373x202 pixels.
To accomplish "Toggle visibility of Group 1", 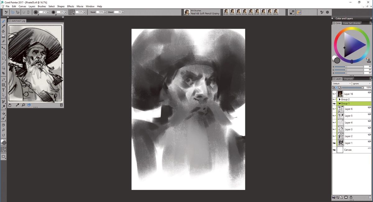I will [x=334, y=103].
